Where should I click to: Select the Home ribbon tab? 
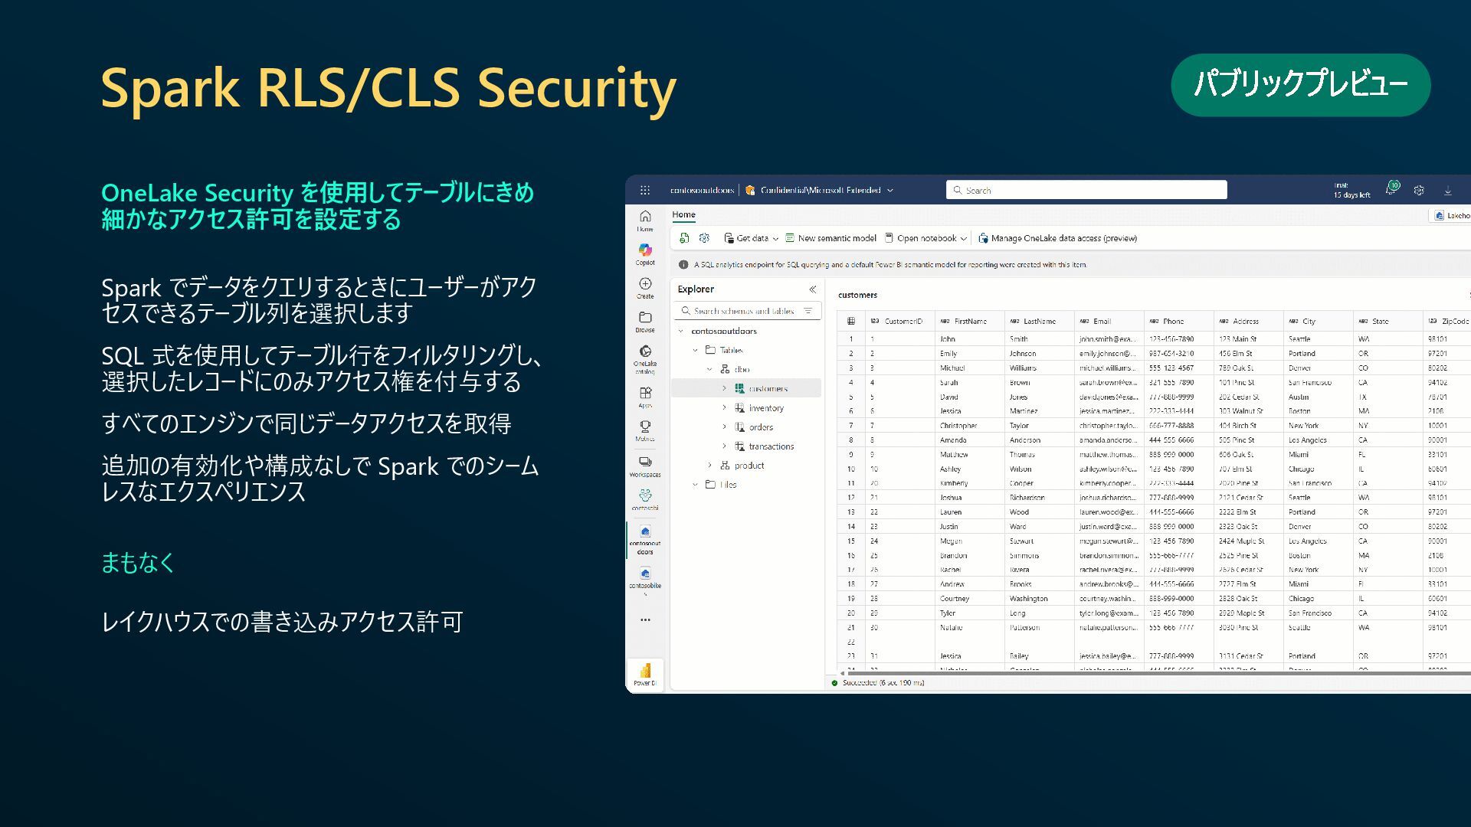pyautogui.click(x=683, y=215)
